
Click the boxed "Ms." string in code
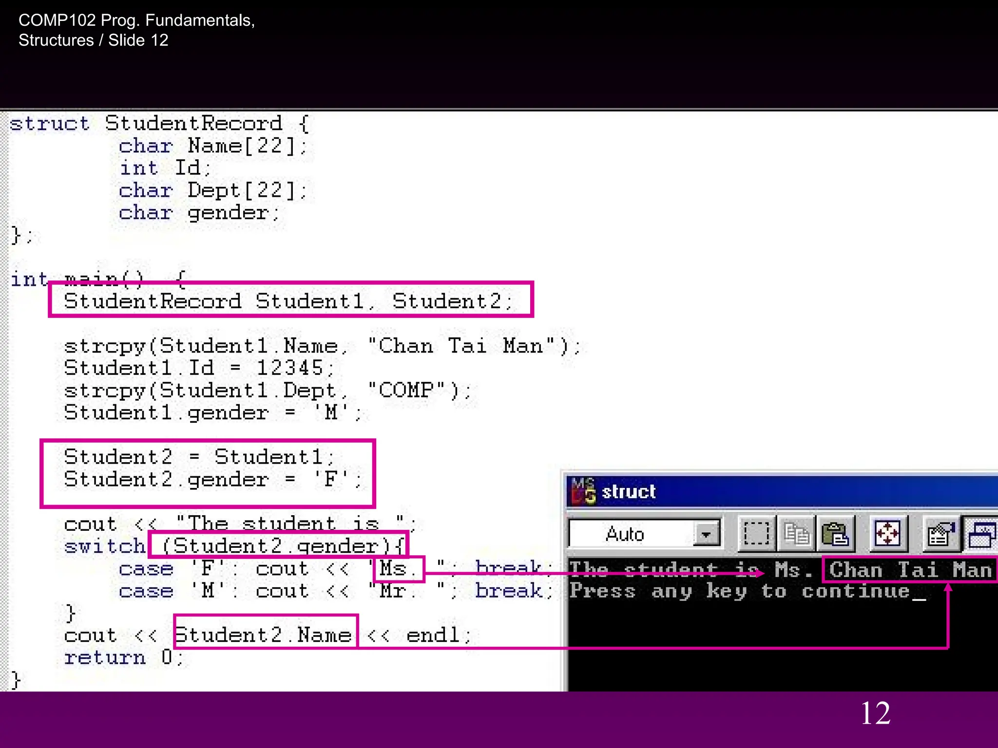[x=399, y=569]
